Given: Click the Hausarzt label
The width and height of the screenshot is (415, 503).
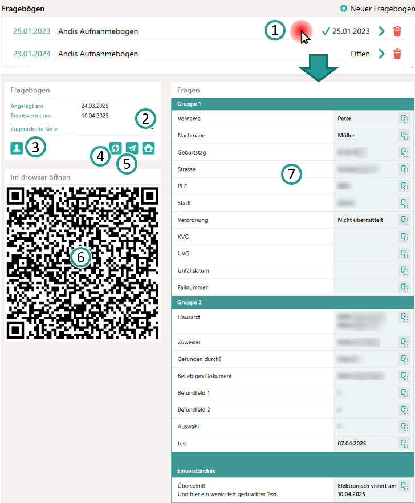Looking at the screenshot, I should 189,317.
